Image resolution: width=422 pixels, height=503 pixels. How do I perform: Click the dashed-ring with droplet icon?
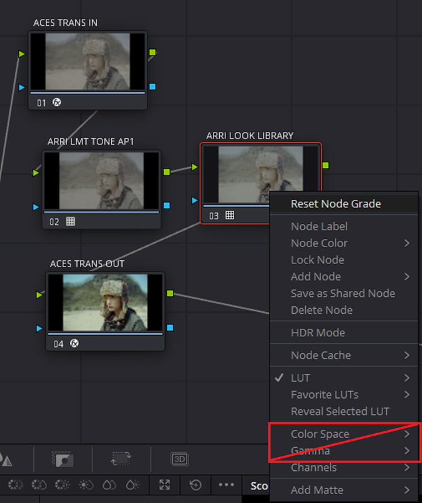[39, 484]
